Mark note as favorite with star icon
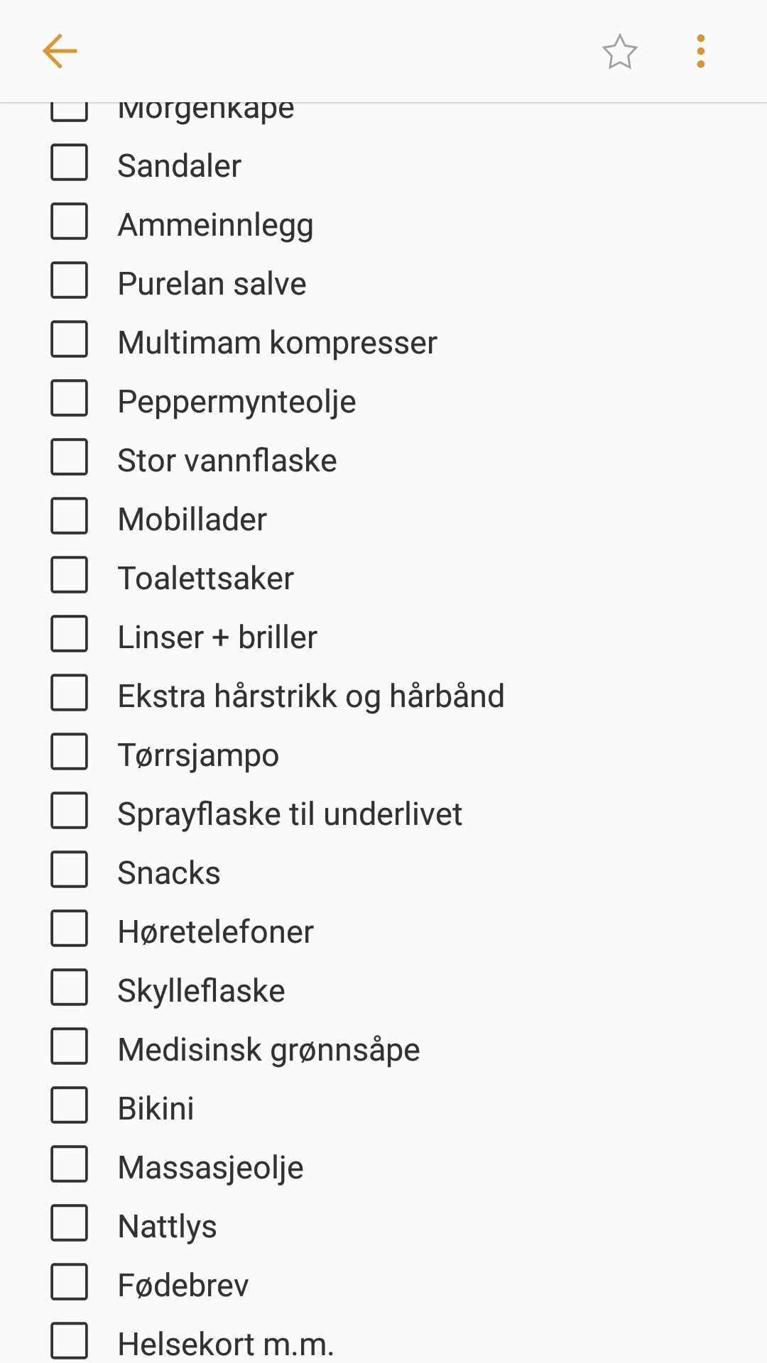The image size is (767, 1363). (619, 52)
